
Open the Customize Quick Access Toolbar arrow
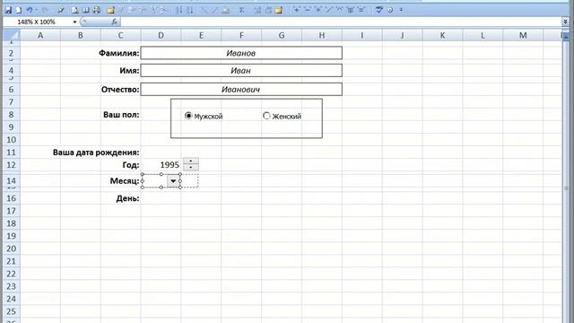[401, 10]
